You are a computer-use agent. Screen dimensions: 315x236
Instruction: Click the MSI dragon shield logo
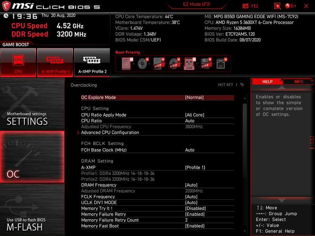(x=6, y=6)
